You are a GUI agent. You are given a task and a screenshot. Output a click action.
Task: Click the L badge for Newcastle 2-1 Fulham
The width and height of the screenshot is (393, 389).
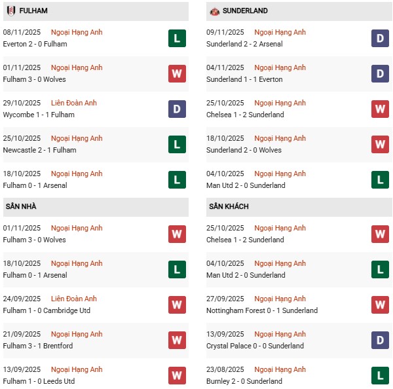pyautogui.click(x=177, y=145)
